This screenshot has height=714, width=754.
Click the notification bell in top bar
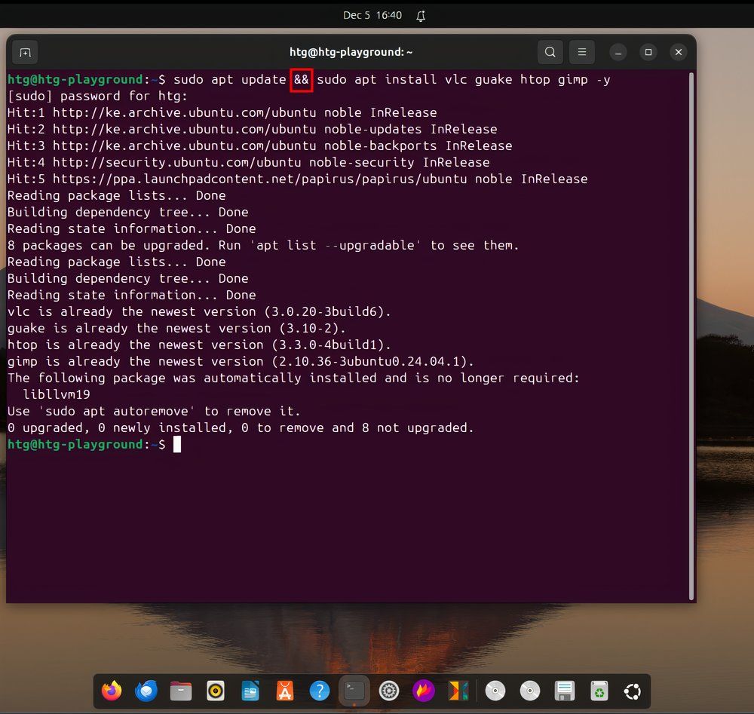[421, 15]
